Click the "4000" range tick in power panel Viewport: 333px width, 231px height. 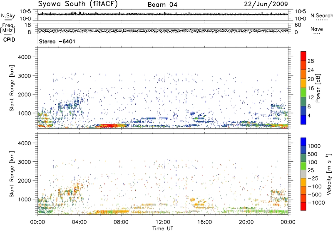[x=24, y=57]
